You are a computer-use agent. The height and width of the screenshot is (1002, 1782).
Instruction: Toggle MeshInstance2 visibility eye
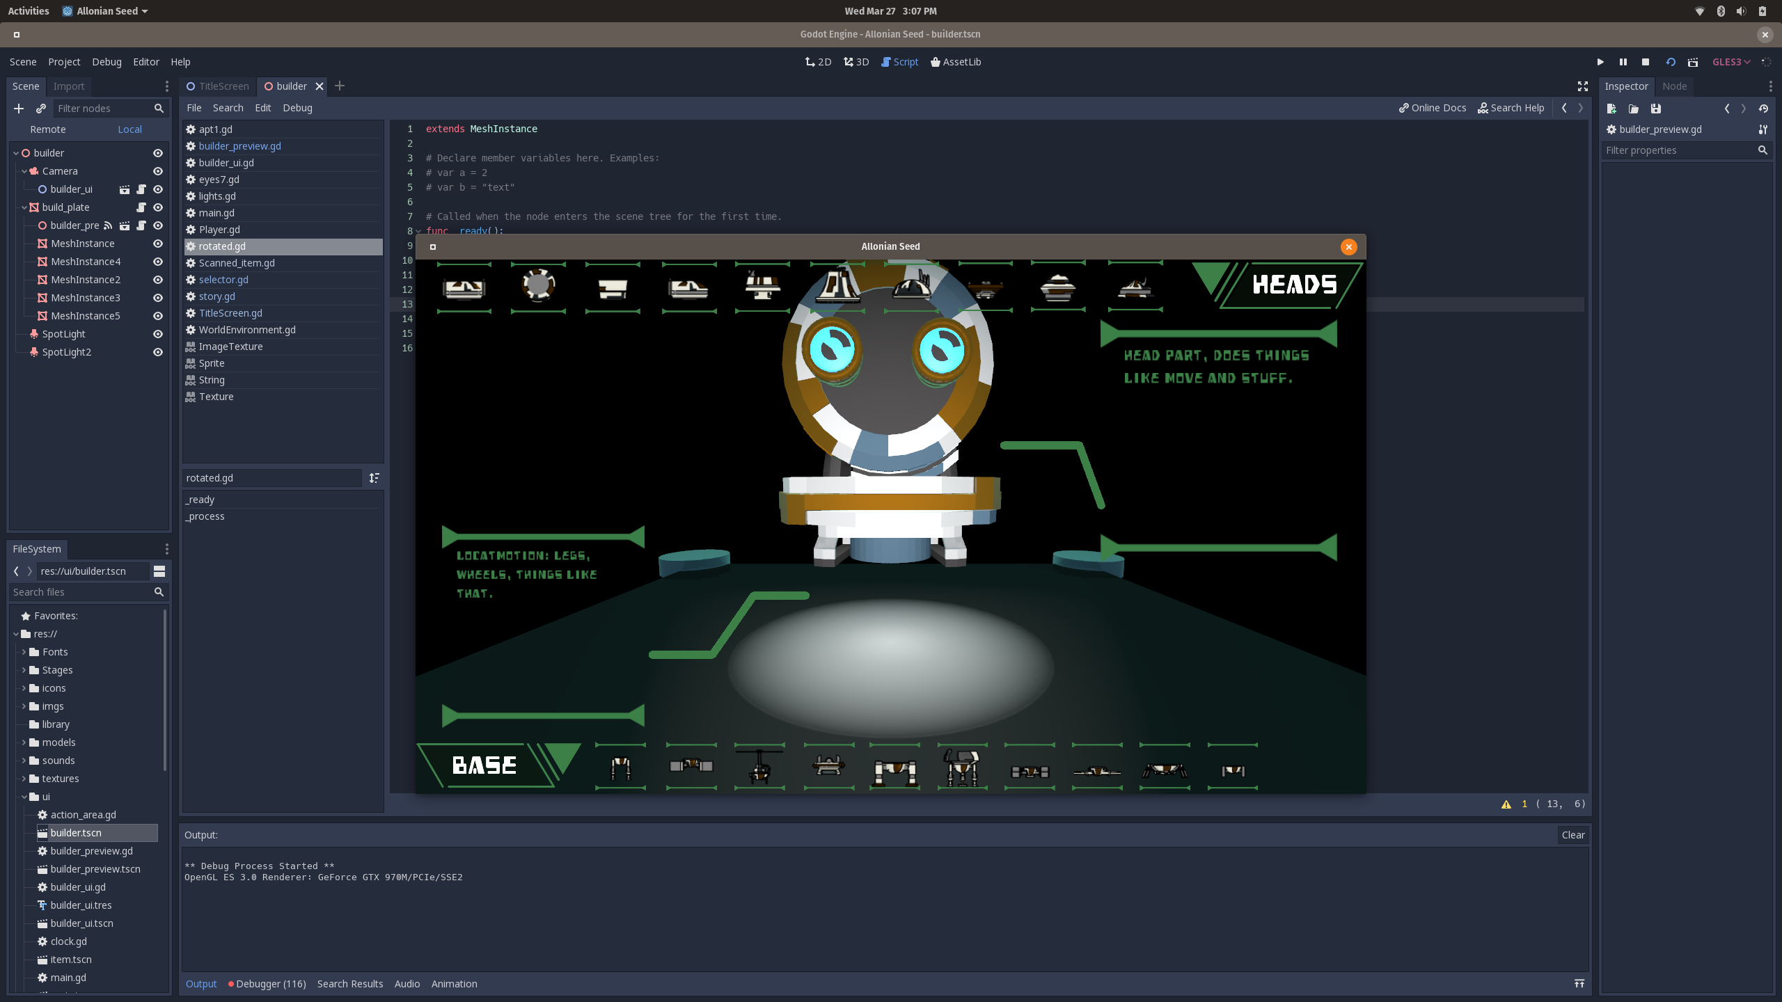pyautogui.click(x=158, y=280)
